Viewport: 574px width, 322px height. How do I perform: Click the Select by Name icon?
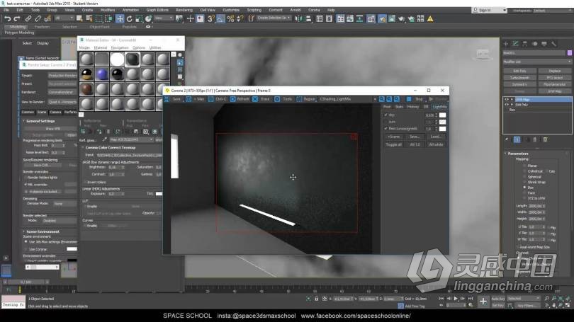(89, 18)
